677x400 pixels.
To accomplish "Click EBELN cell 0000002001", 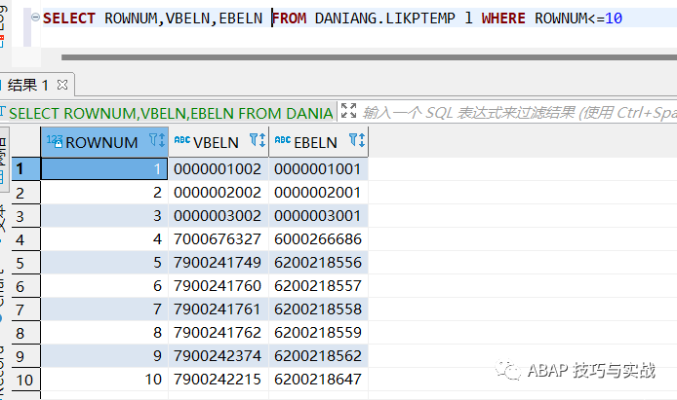I will coord(318,193).
